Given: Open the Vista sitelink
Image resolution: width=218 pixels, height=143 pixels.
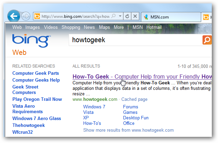Looking at the screenshot, I should coord(88,112).
